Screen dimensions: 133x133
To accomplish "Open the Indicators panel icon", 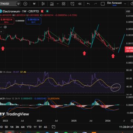I will pyautogui.click(x=52, y=4).
